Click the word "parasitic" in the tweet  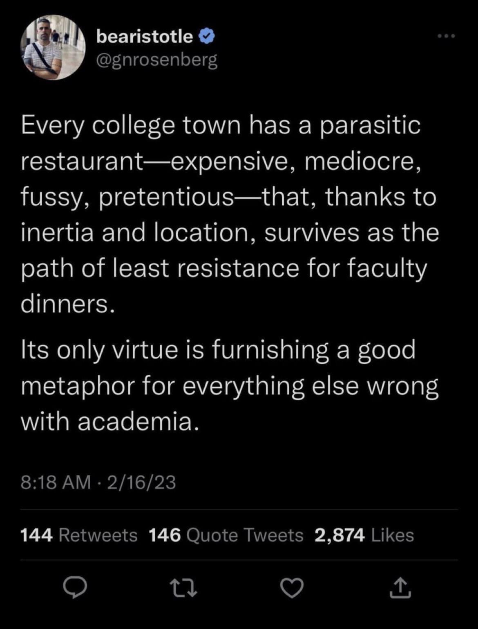point(370,125)
